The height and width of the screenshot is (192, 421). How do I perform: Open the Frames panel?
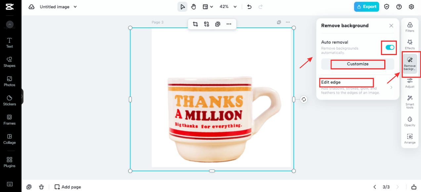point(10,120)
